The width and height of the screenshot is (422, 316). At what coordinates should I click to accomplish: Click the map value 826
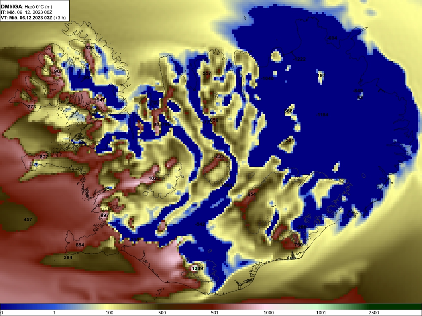(89, 48)
